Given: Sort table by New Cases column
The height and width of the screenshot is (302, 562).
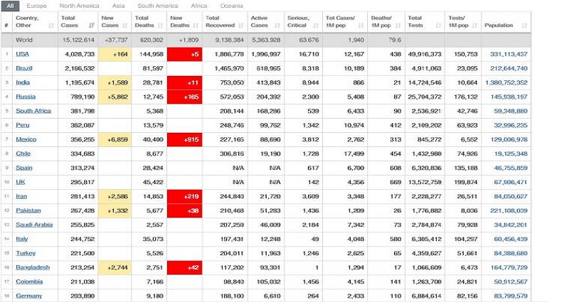Looking at the screenshot, I should point(113,21).
